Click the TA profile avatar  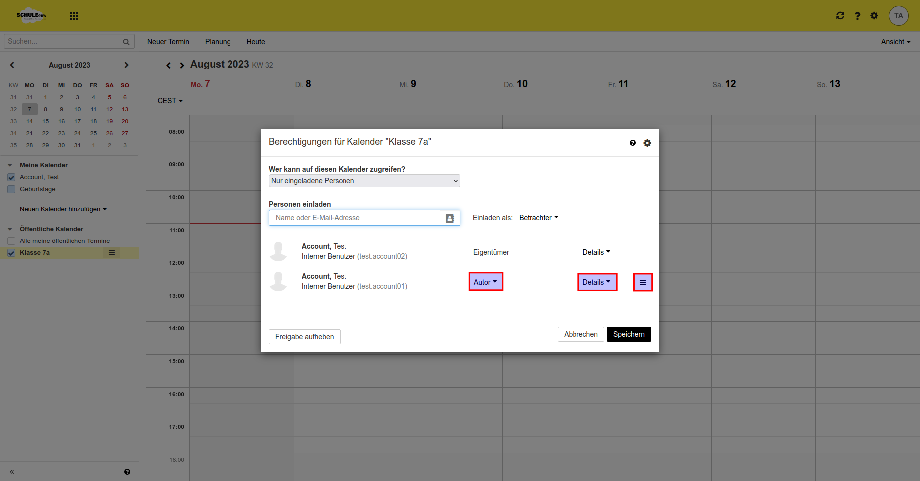tap(898, 15)
